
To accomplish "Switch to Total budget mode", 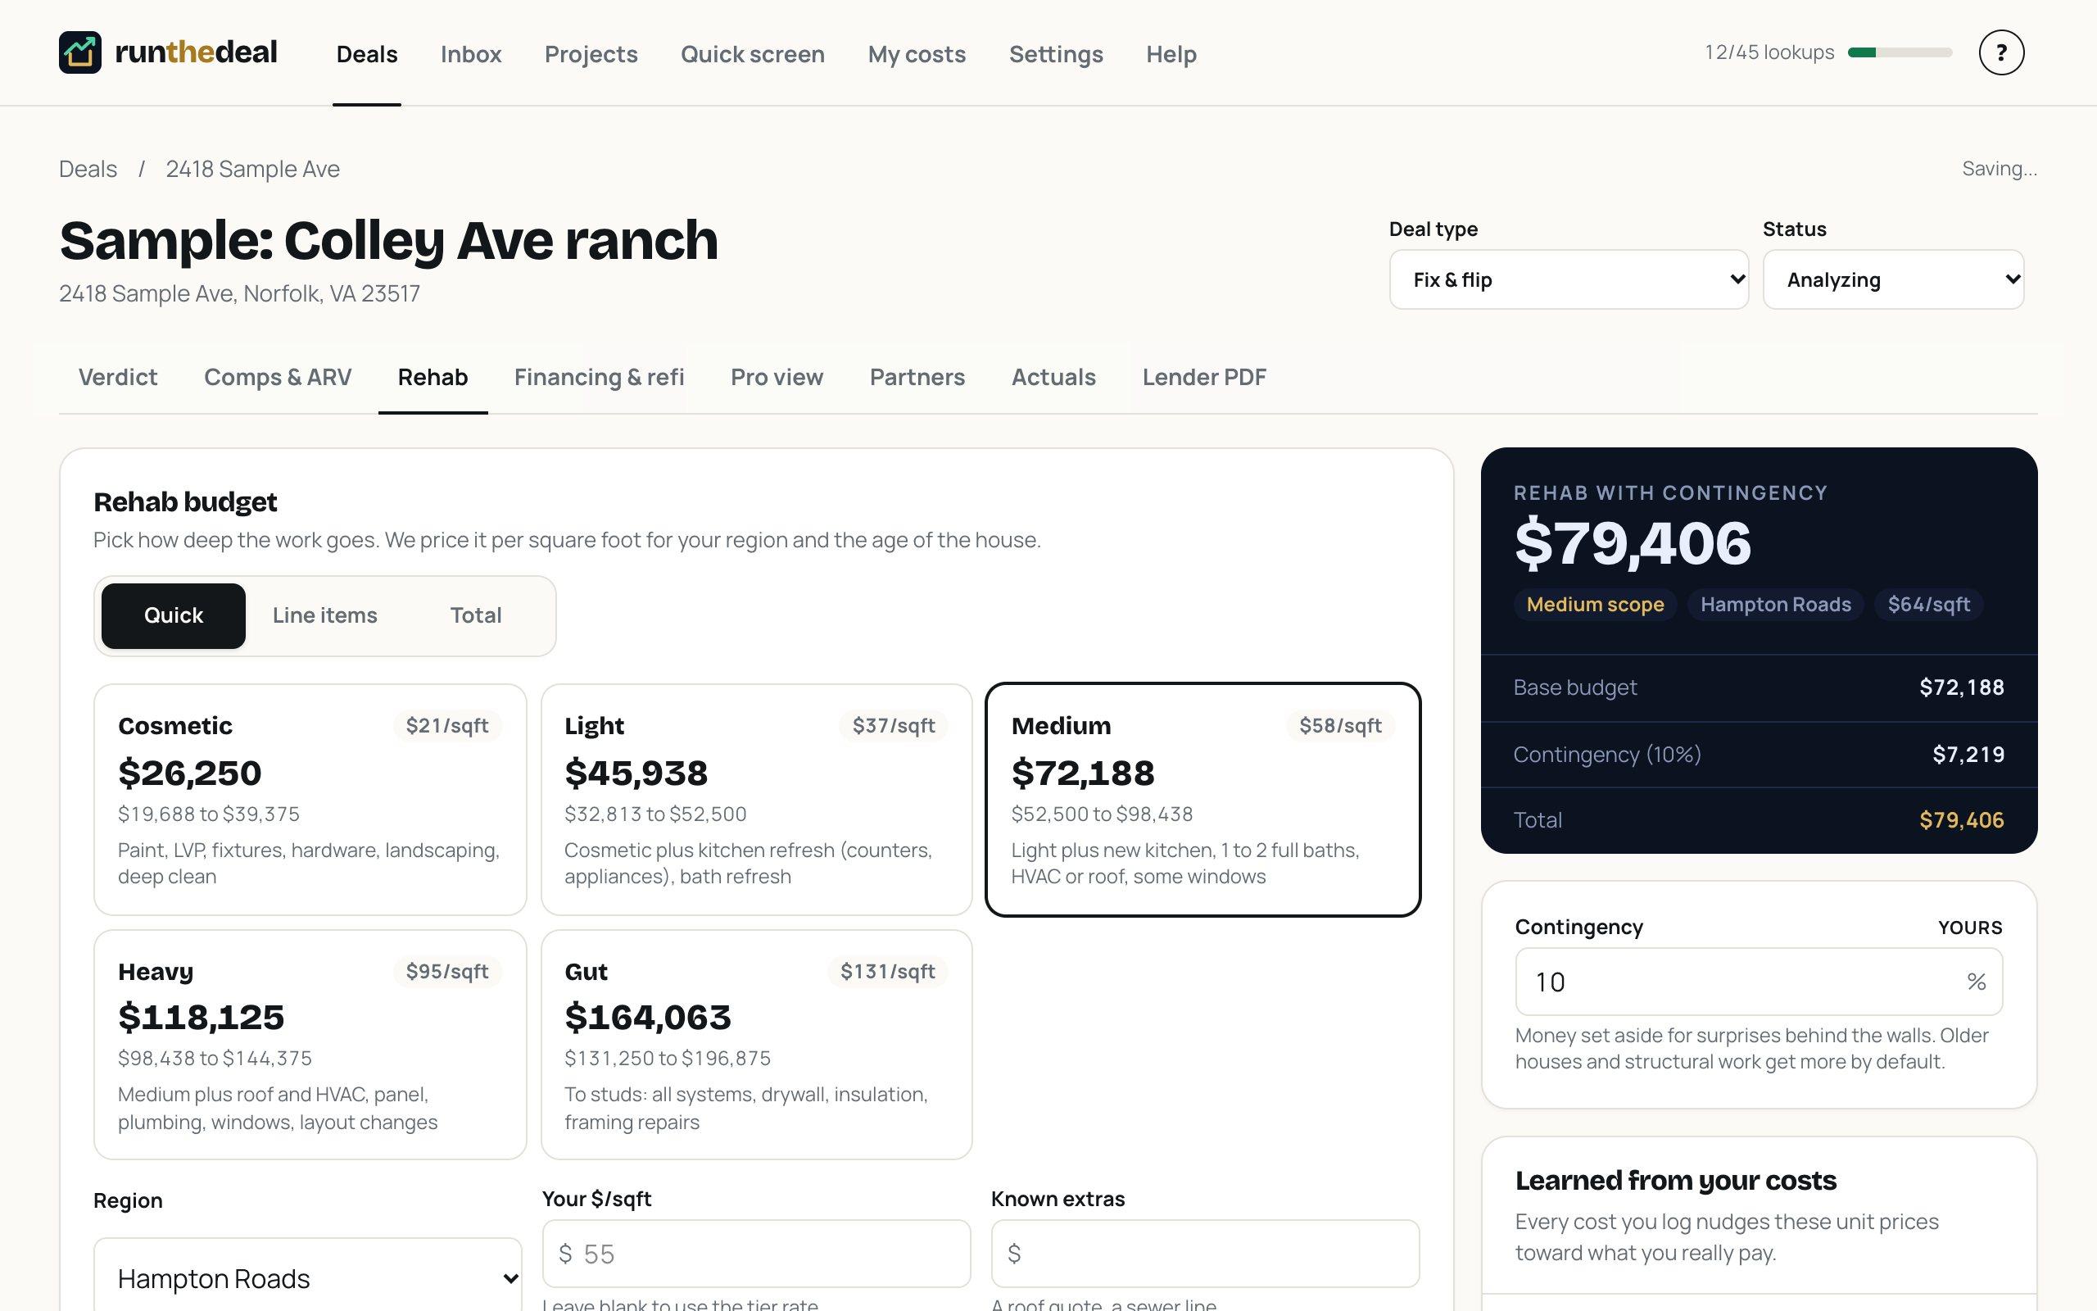I will point(476,615).
